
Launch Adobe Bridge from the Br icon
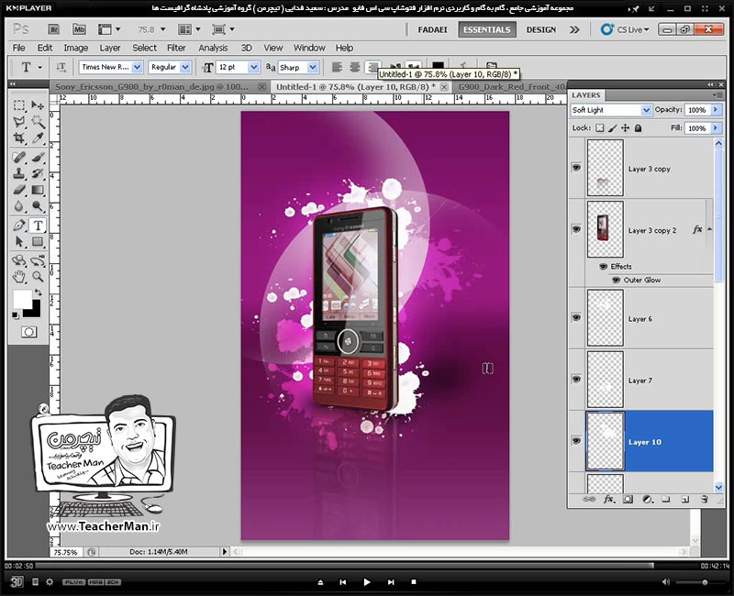(x=53, y=29)
